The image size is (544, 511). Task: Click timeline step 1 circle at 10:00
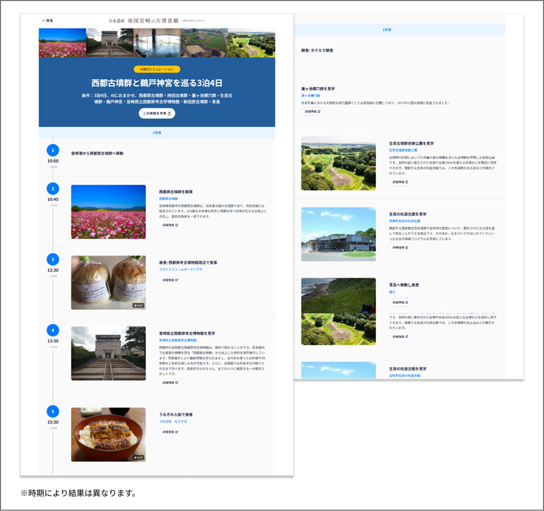click(x=52, y=150)
